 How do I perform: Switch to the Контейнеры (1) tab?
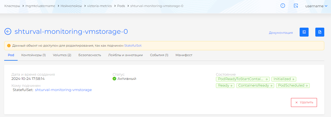pos(33,55)
